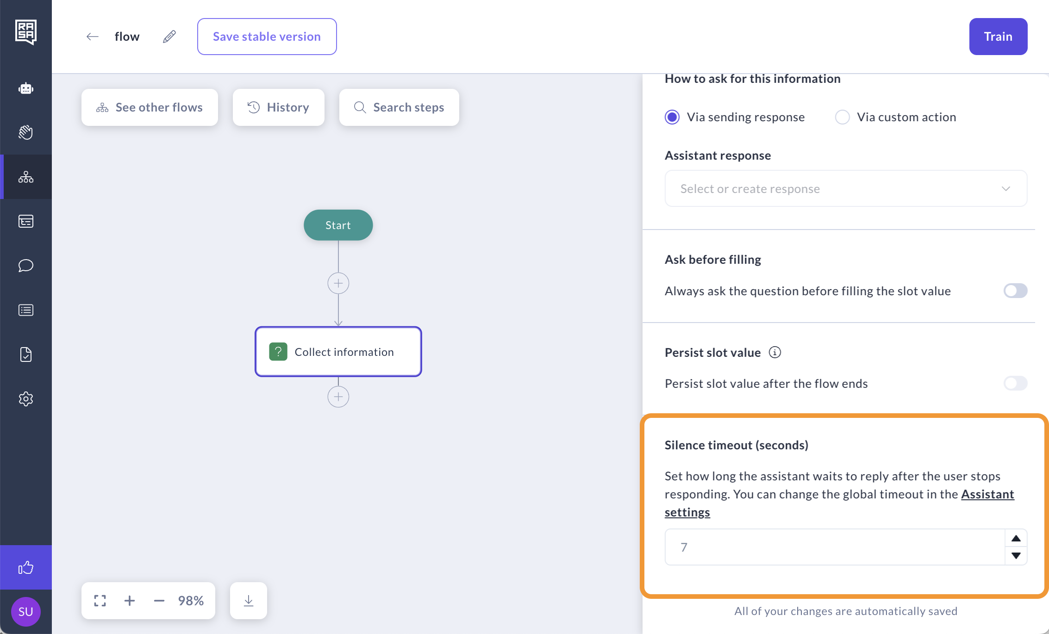Screen dimensions: 1049x634
Task: Click the fit-to-screen icon
Action: click(100, 601)
